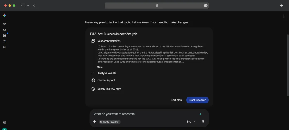
Task: Open the search icon in sidebar
Action: 5,30
